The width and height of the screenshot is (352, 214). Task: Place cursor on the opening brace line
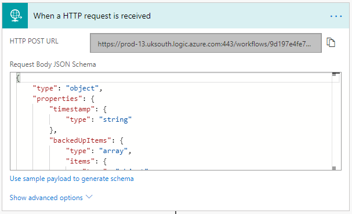click(174, 78)
